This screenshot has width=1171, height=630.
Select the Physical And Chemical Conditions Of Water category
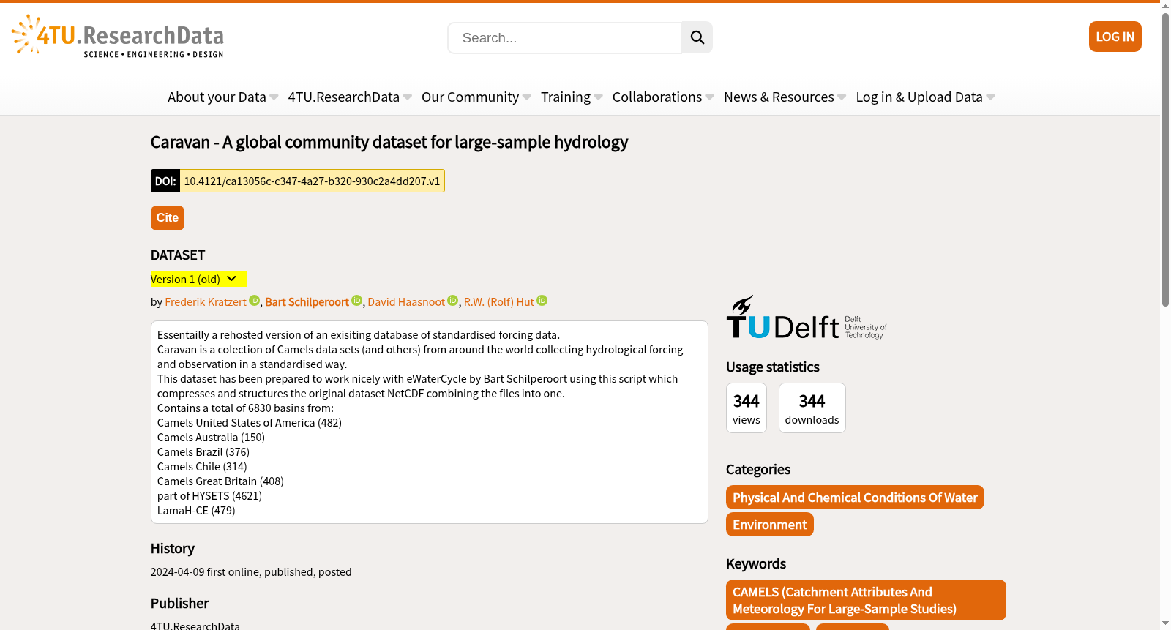[855, 498]
